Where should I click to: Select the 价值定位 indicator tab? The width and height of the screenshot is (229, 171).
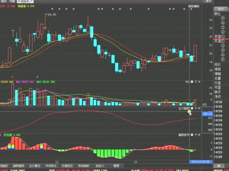[x=67, y=166]
